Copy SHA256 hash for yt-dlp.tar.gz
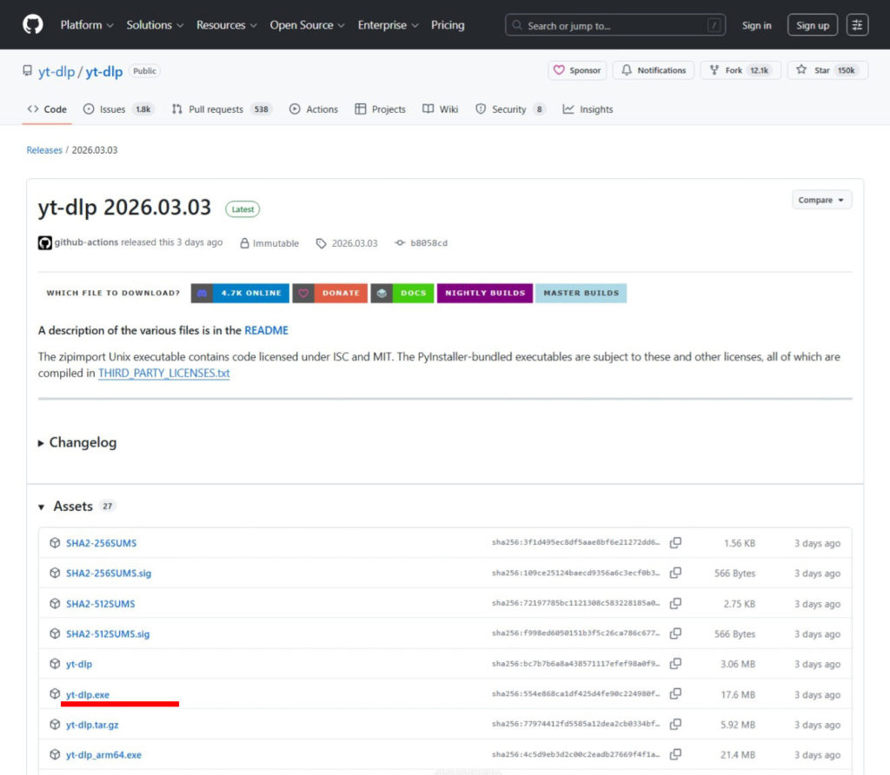 675,725
